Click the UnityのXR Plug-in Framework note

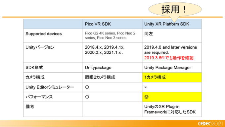click(x=170, y=109)
